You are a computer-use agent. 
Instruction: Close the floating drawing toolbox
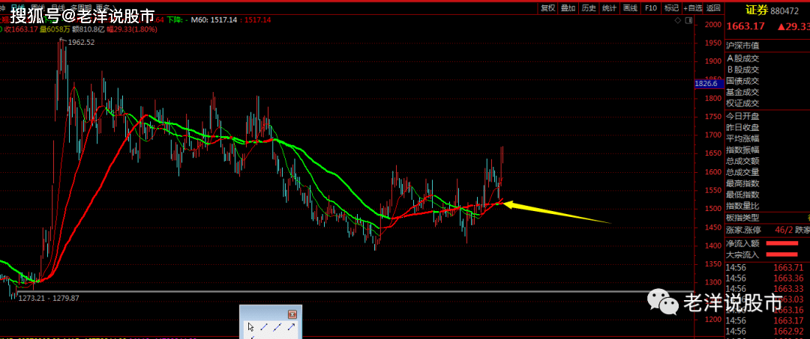[x=292, y=314]
